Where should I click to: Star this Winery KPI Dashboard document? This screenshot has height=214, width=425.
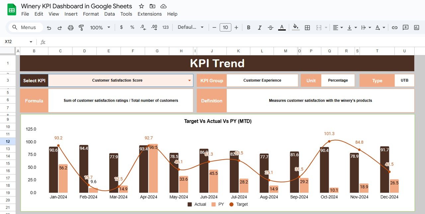click(x=141, y=6)
